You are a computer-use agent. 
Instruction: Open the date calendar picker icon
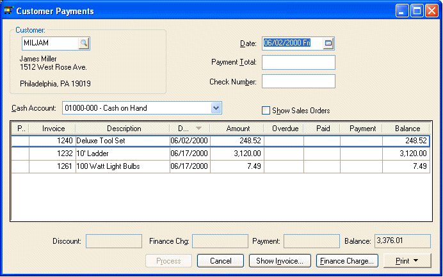coord(328,44)
